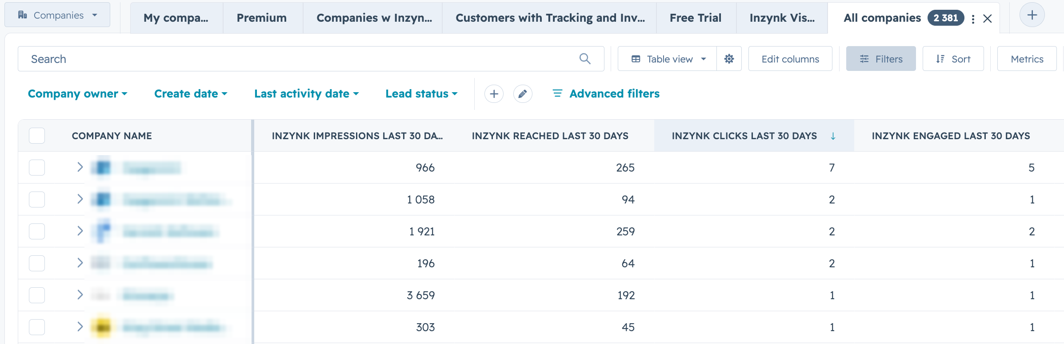Expand the row with 303 impressions
1064x344 pixels.
(80, 327)
